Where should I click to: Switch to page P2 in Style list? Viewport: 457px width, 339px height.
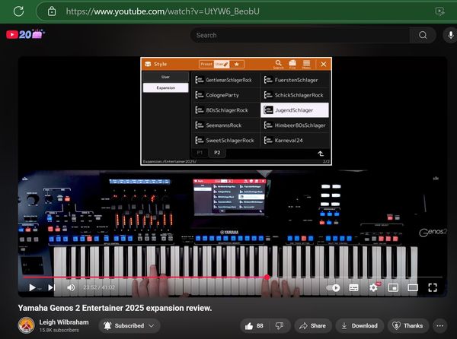point(217,153)
